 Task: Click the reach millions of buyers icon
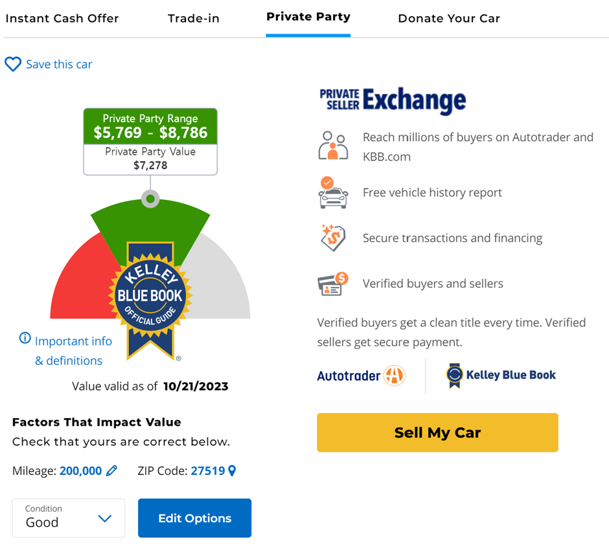pos(333,146)
